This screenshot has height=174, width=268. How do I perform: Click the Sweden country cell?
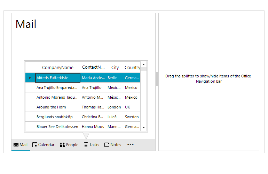[132, 117]
